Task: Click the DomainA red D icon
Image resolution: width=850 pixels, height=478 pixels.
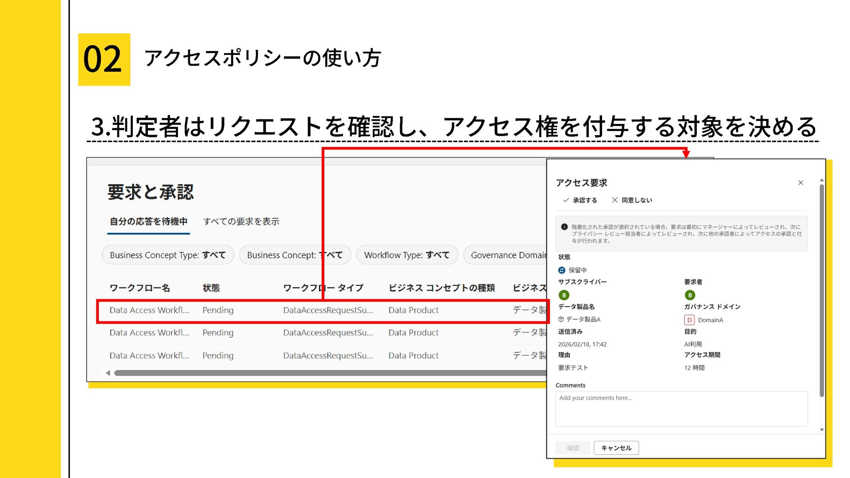Action: (689, 320)
